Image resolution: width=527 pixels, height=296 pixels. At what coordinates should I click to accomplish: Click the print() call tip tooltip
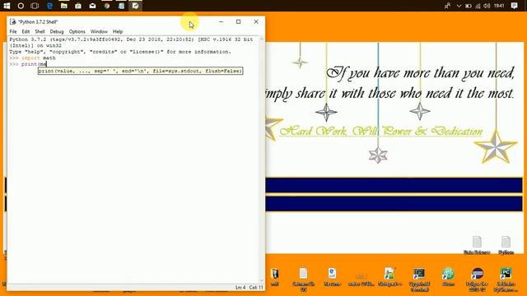click(x=140, y=71)
